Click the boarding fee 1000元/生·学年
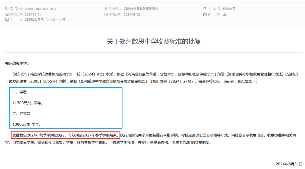Viewport: 305px width, 169px height. [27, 124]
